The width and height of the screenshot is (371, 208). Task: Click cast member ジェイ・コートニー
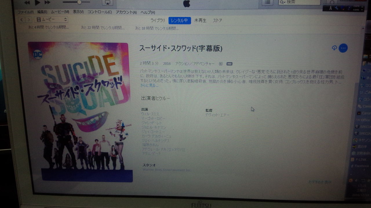(154, 132)
